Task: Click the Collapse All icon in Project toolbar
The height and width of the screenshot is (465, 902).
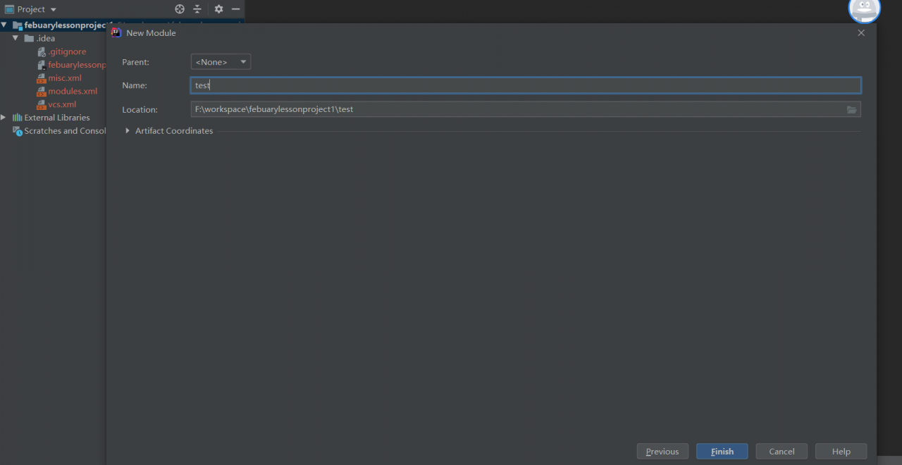Action: point(197,9)
